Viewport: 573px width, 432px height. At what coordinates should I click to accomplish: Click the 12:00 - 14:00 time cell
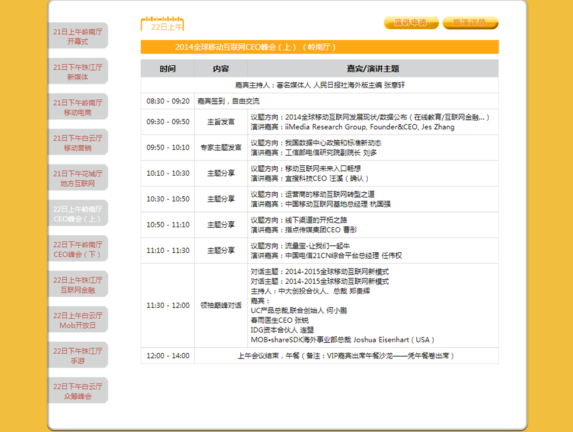168,356
